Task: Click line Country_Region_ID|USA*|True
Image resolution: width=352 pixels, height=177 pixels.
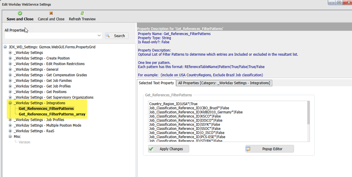Action: pyautogui.click(x=173, y=104)
